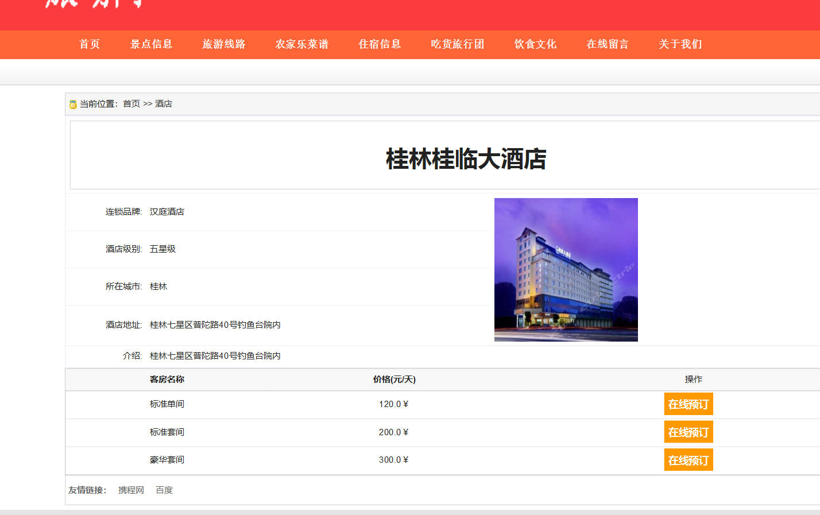
Task: Open the 携程网 friendly link
Action: click(131, 490)
